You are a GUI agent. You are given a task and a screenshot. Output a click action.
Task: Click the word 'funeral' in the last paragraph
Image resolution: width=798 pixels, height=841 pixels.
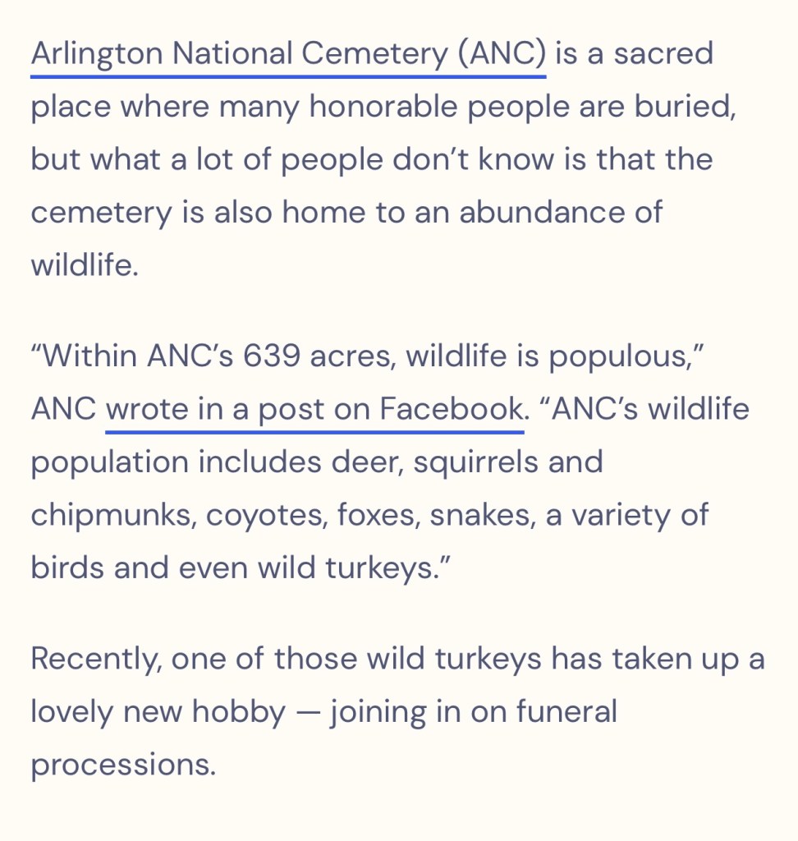(567, 711)
